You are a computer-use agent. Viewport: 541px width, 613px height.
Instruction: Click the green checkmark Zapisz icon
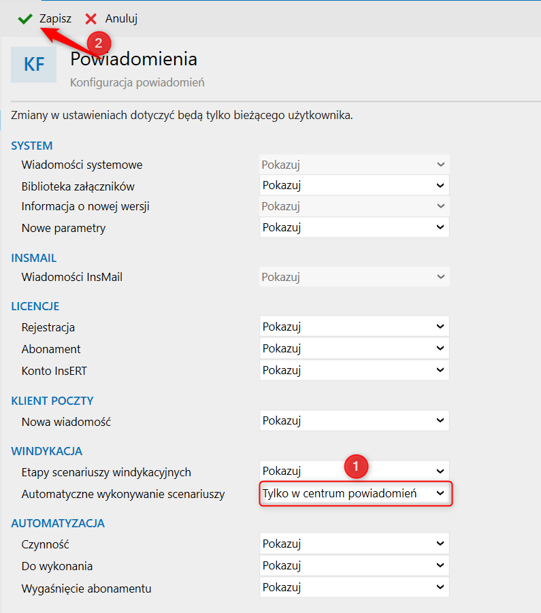tap(25, 19)
